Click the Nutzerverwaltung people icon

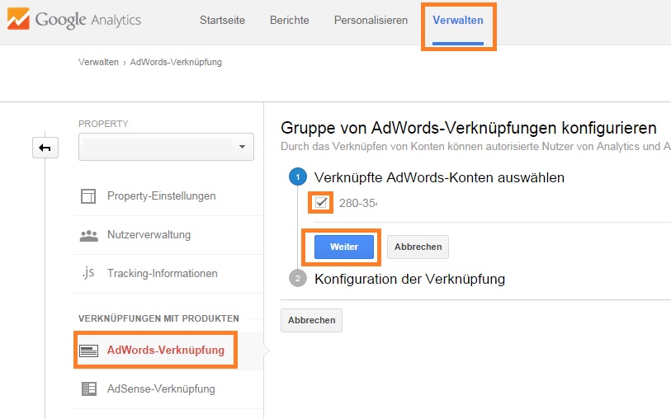[89, 235]
